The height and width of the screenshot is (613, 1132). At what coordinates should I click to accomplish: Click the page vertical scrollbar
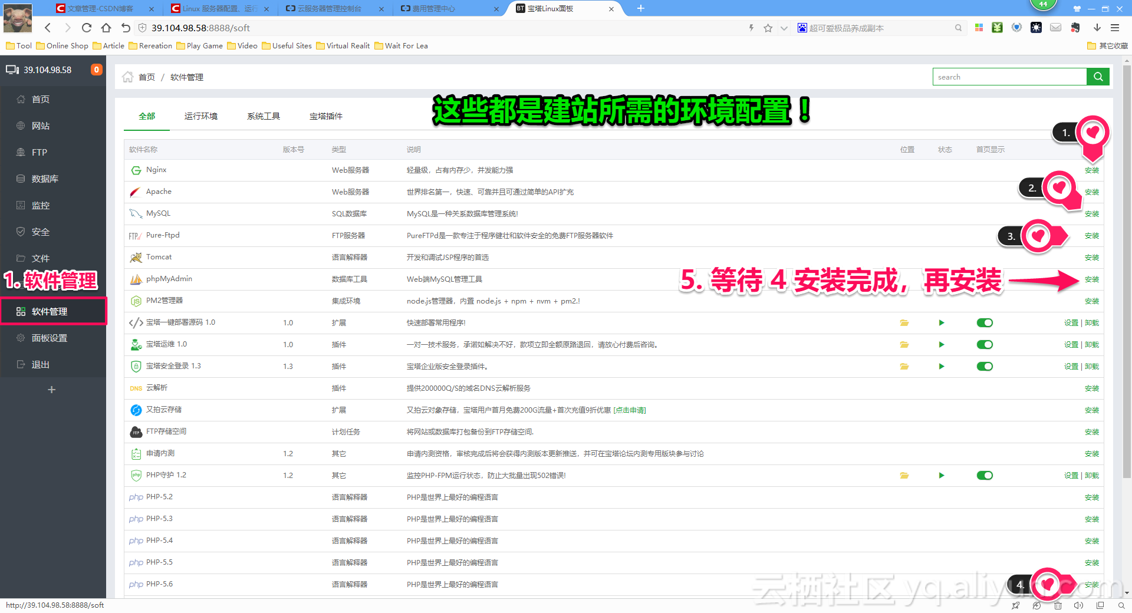1127,271
